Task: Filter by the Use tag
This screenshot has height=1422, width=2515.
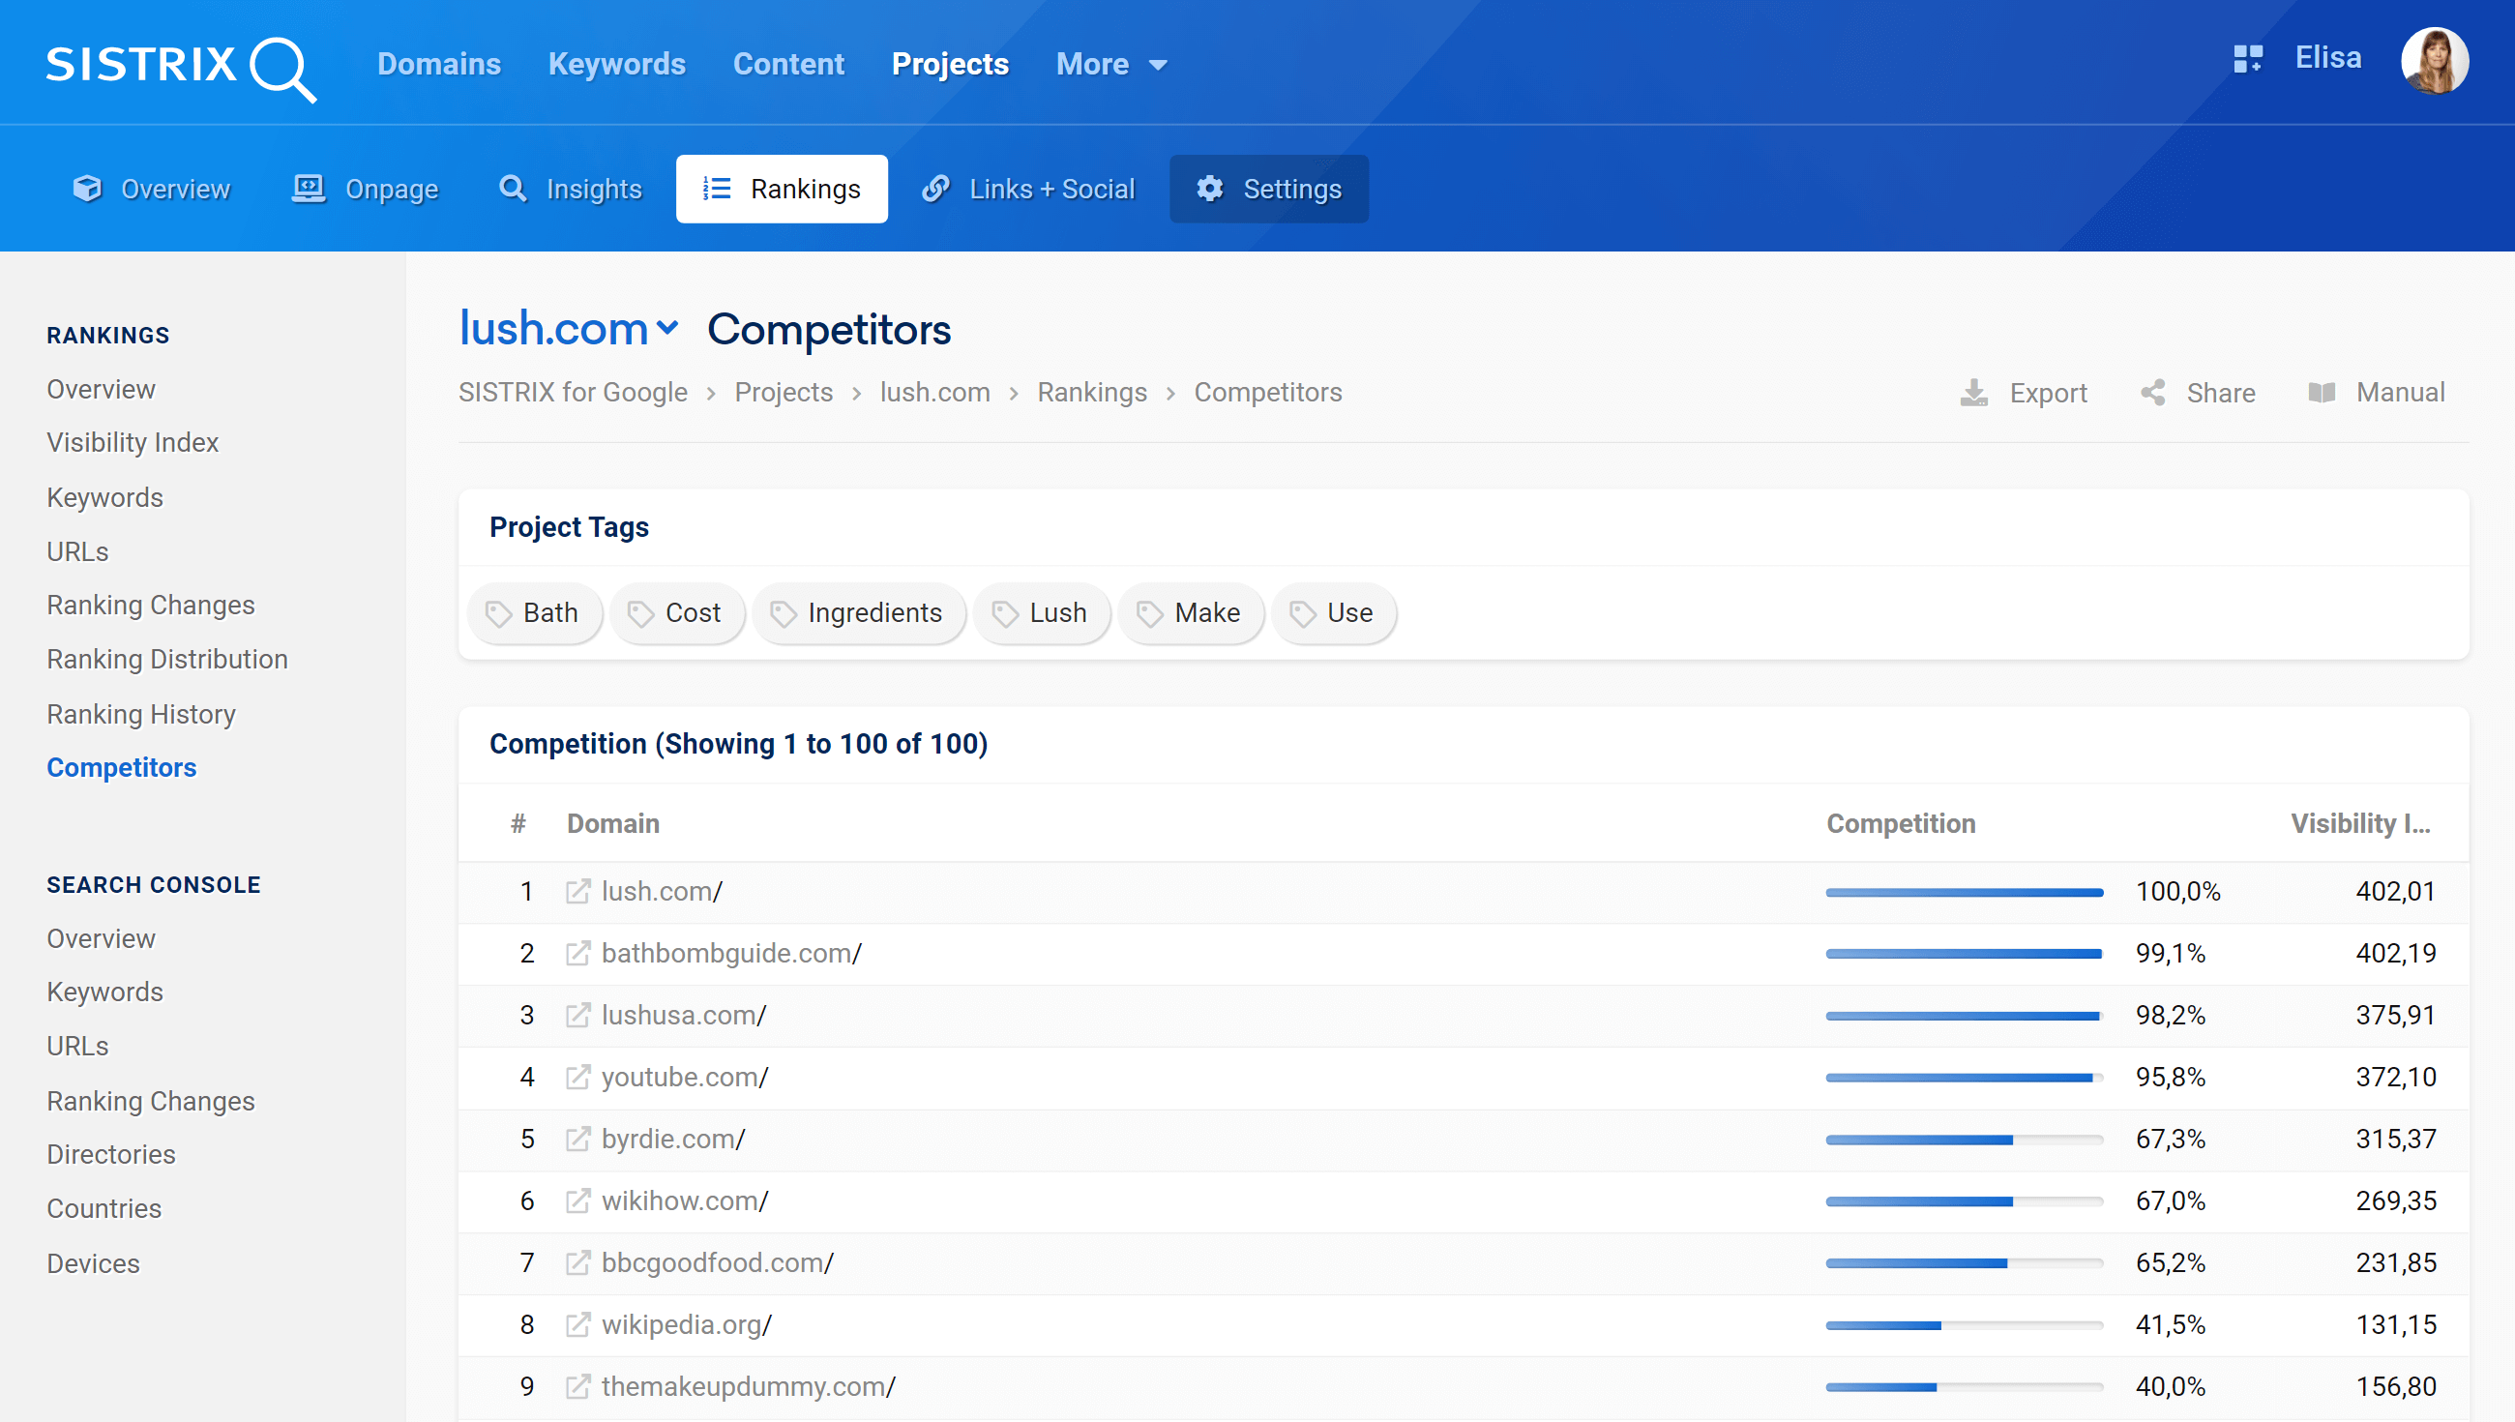Action: [1334, 613]
